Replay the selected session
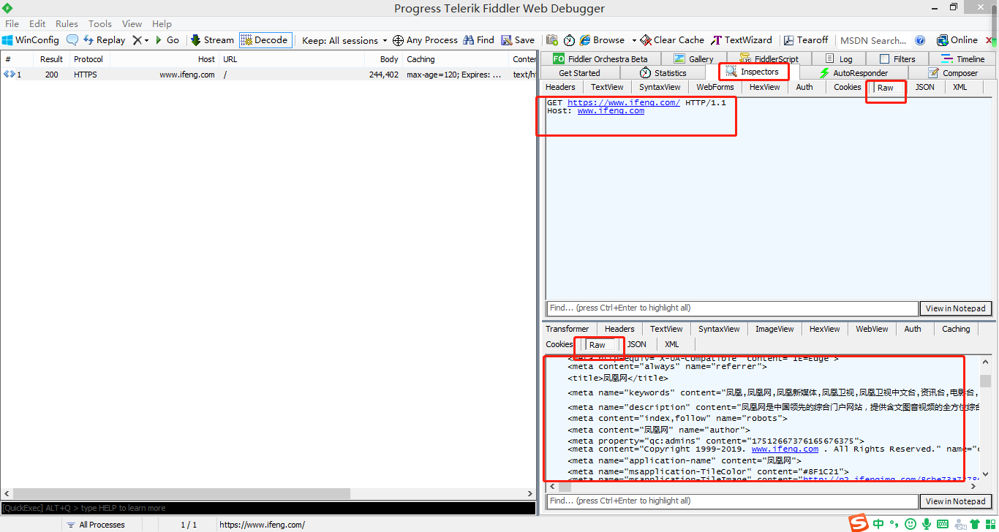This screenshot has height=532, width=999. tap(104, 40)
